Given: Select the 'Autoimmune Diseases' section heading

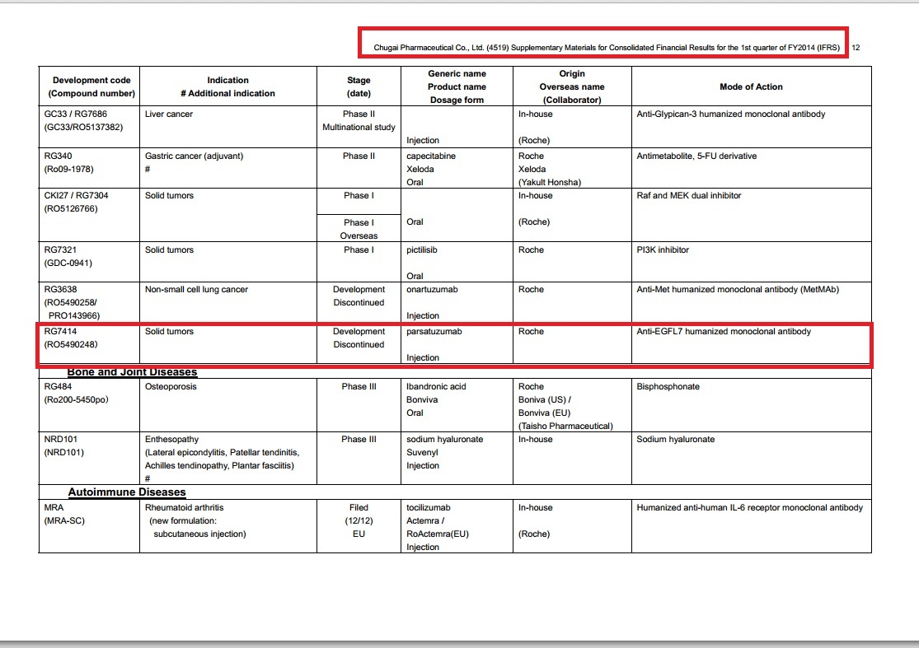Looking at the screenshot, I should (x=126, y=492).
